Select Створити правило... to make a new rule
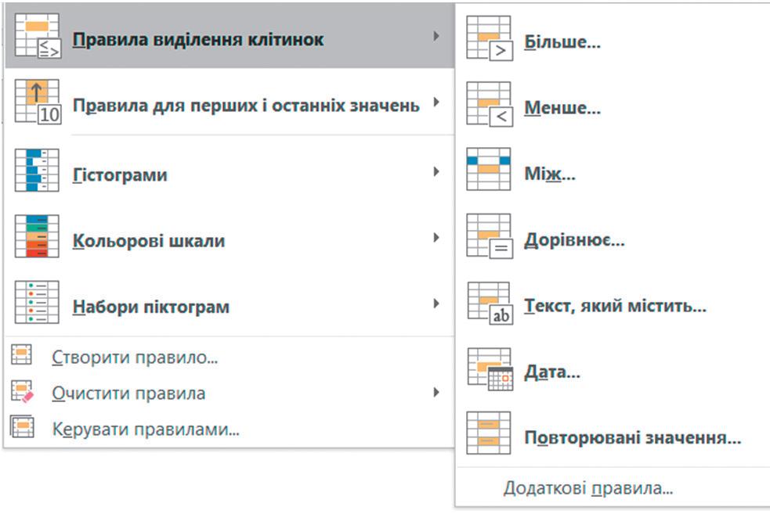 pos(135,358)
